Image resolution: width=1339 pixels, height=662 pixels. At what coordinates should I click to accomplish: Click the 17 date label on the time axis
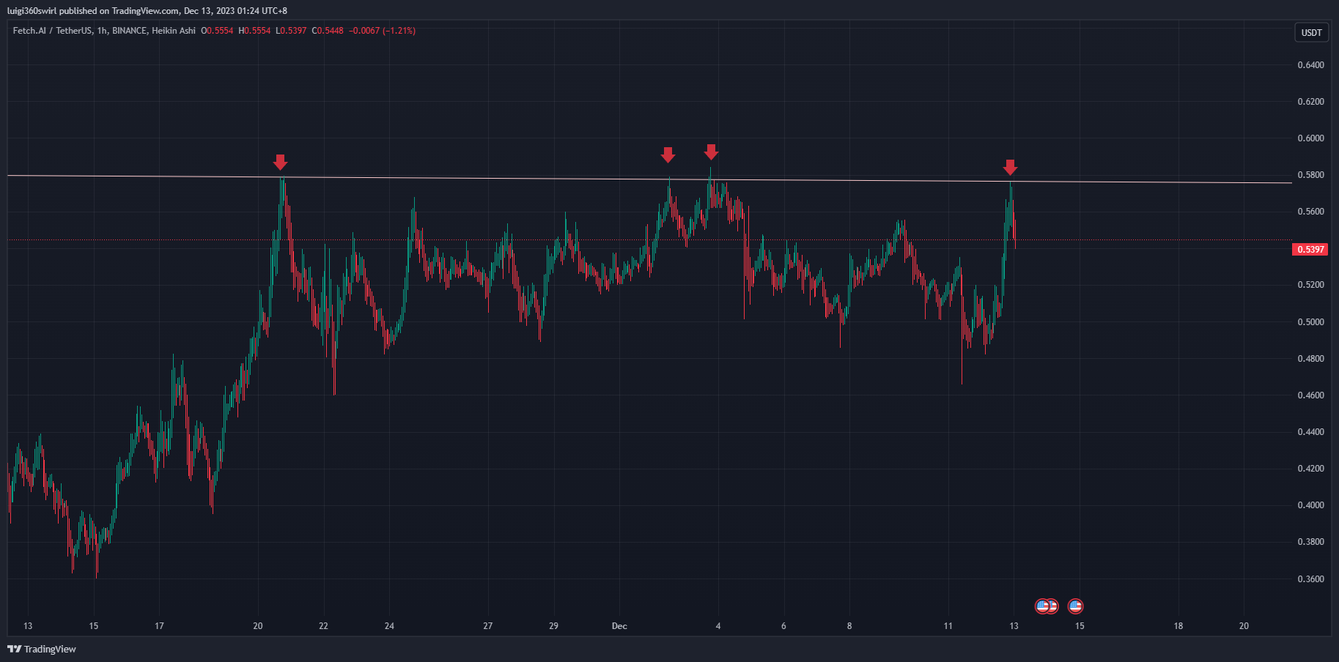pos(159,626)
